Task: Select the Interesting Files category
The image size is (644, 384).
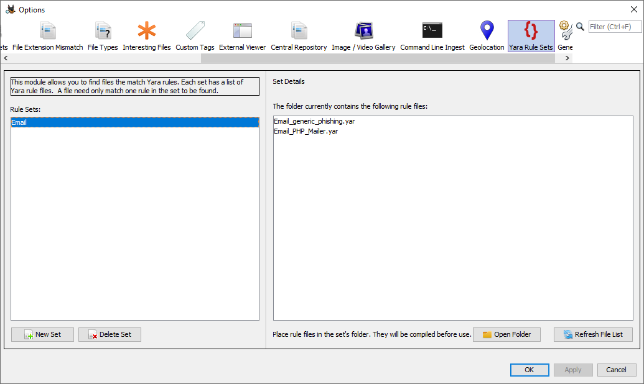Action: click(x=147, y=36)
